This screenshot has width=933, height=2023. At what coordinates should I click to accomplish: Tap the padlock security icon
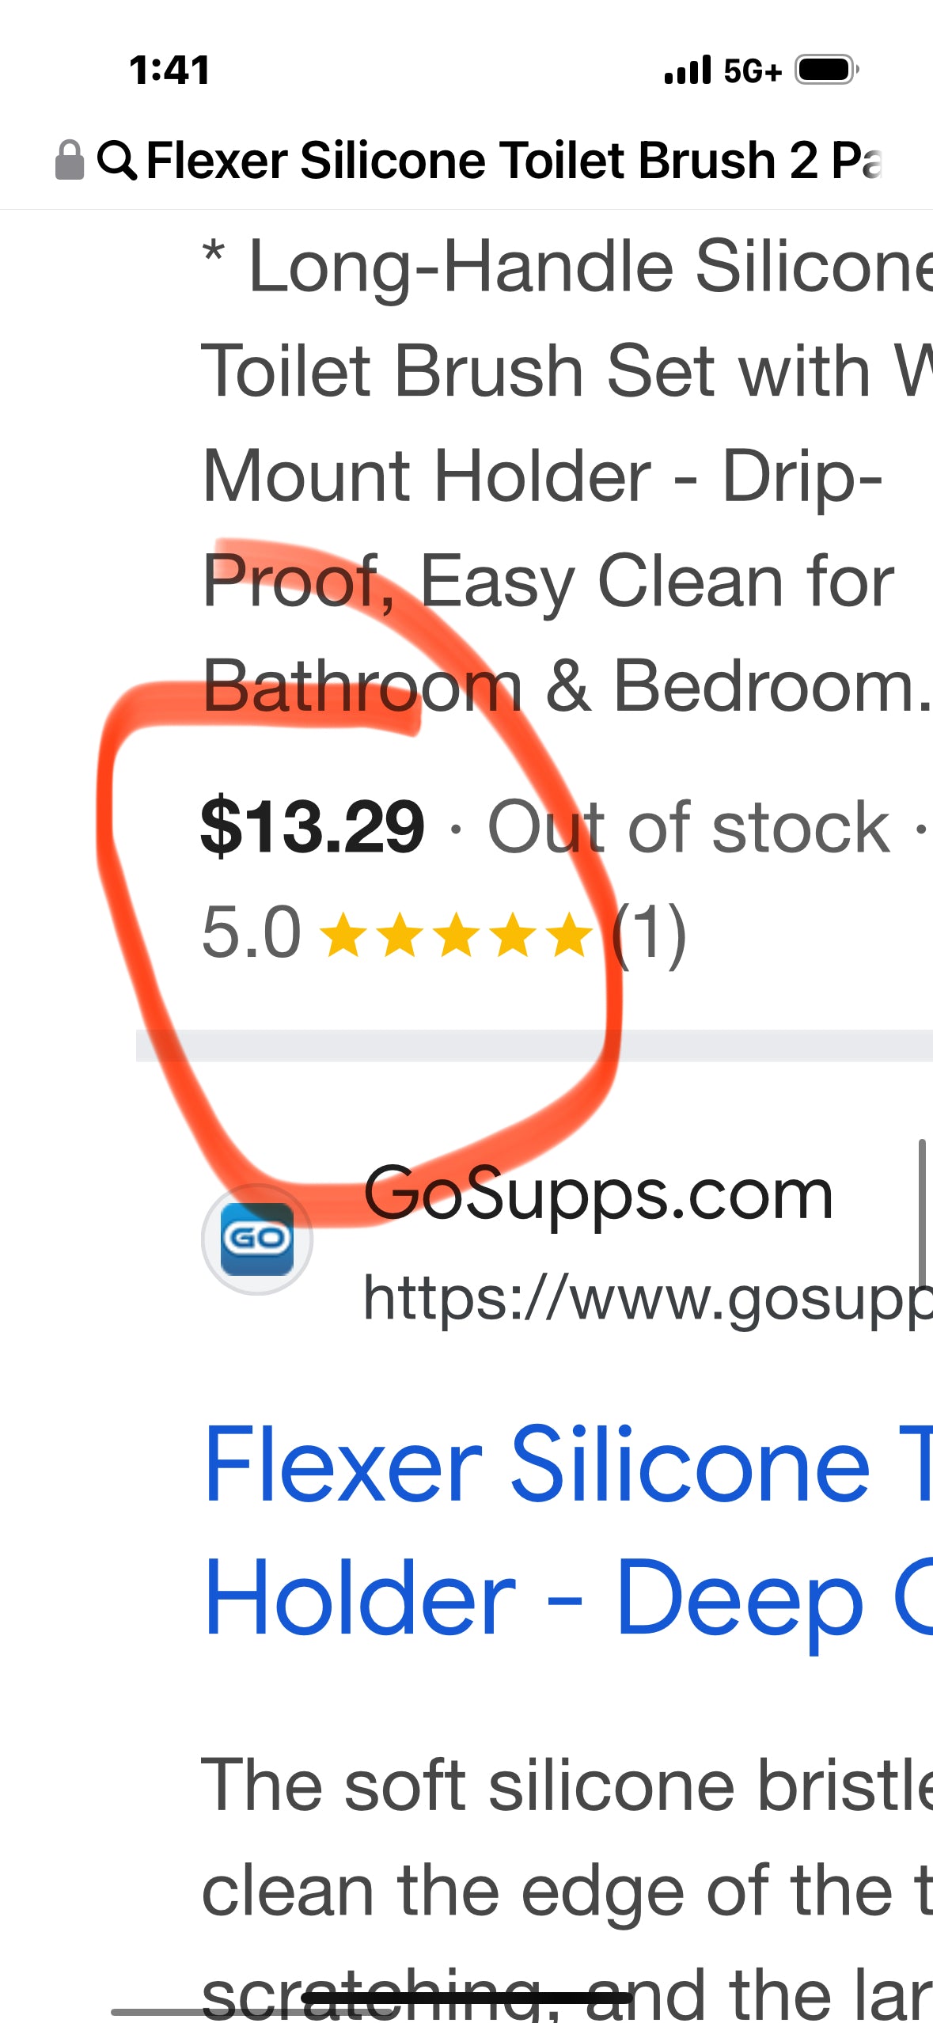(x=70, y=160)
